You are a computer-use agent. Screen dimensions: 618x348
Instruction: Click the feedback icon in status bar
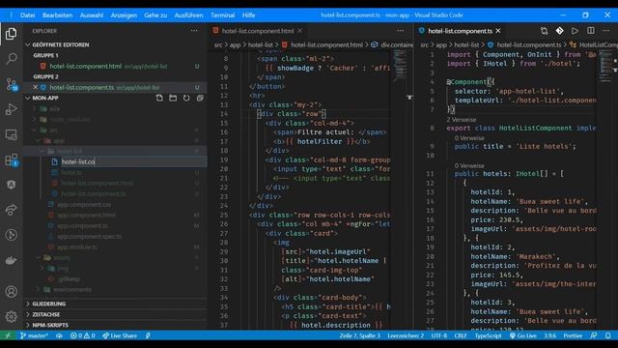click(x=594, y=335)
